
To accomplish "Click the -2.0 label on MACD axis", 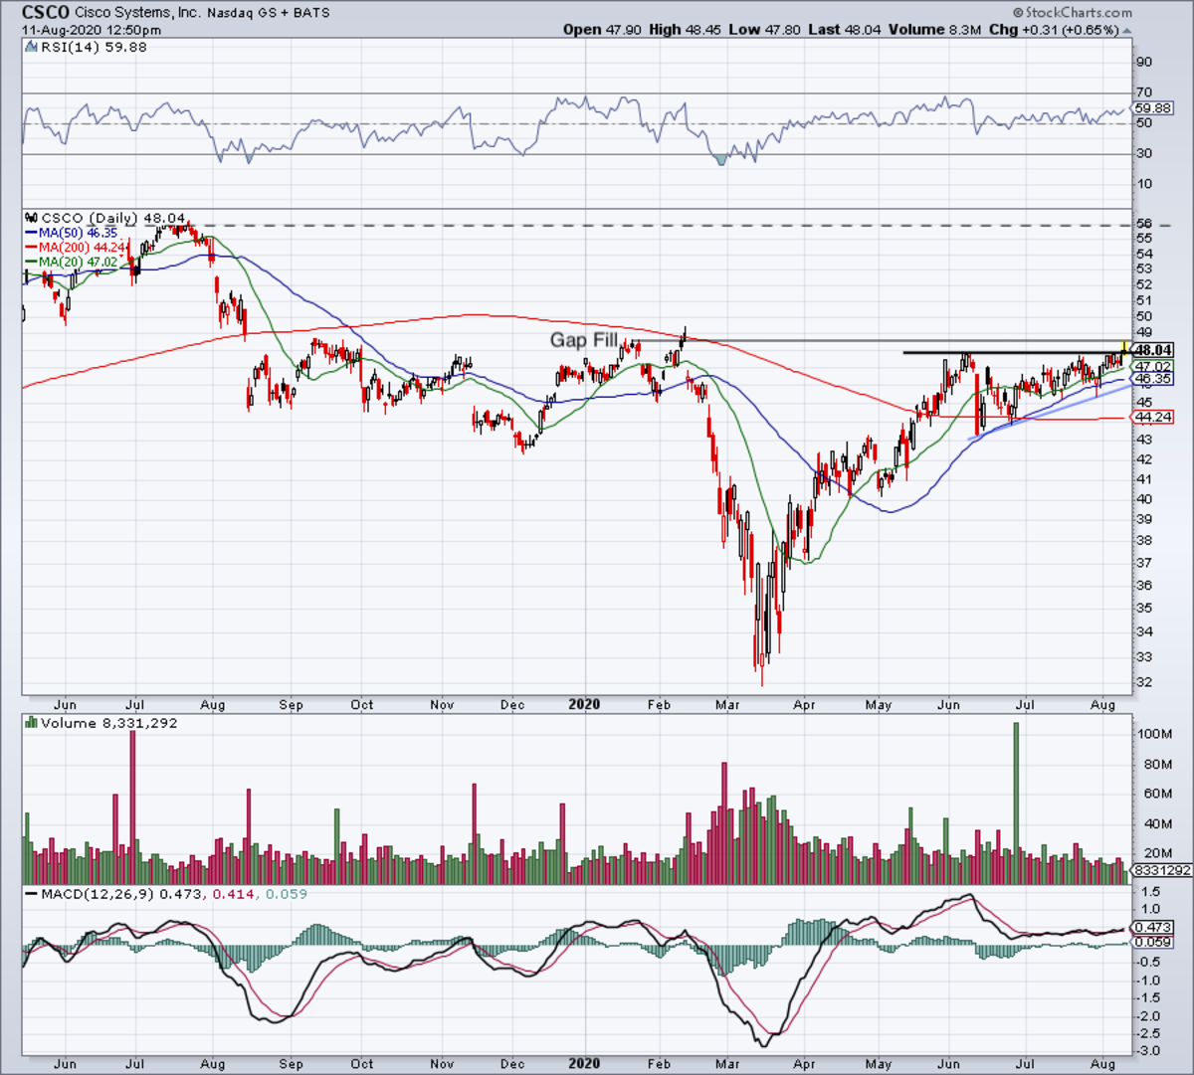I will 1149,1015.
